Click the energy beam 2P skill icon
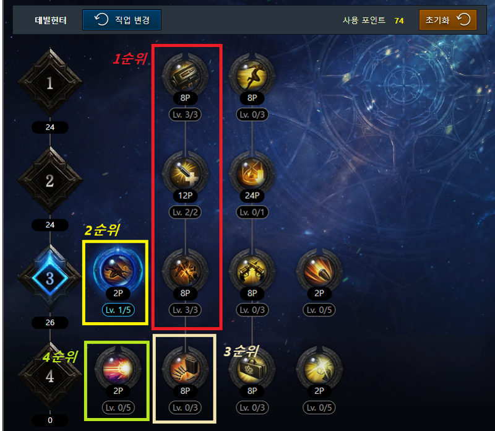Viewport: 495px width, 431px height. coord(118,368)
